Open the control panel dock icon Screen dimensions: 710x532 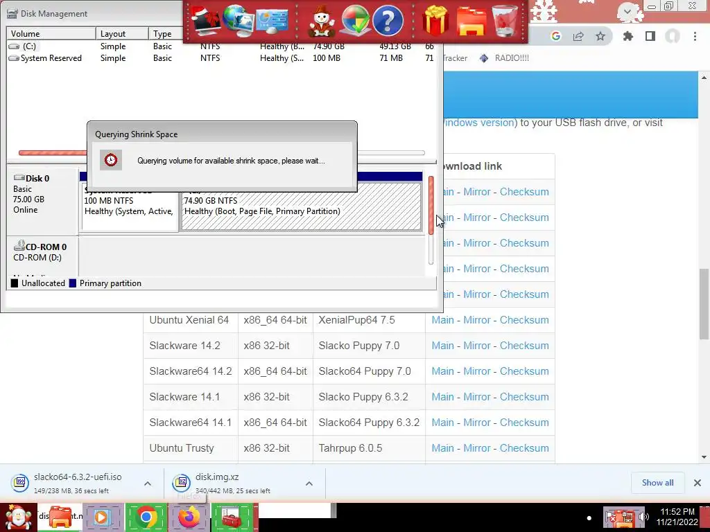(272, 20)
